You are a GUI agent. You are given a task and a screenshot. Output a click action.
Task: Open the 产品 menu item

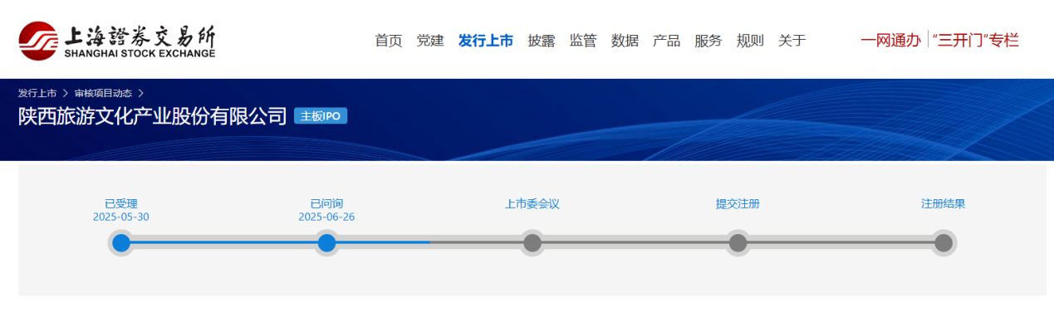666,40
